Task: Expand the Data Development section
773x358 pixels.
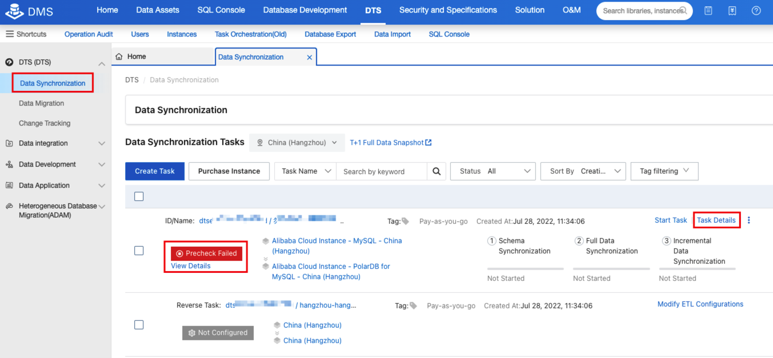Action: (102, 164)
